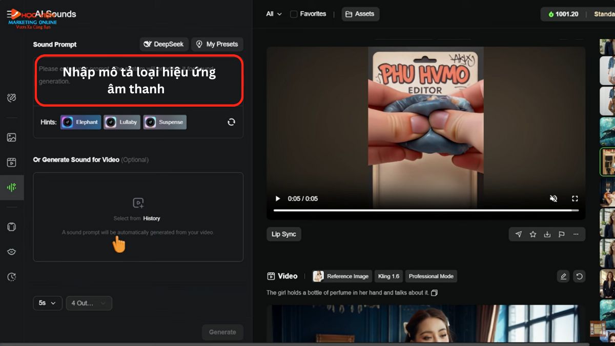Click the add-video icon in the upload box

(x=138, y=203)
